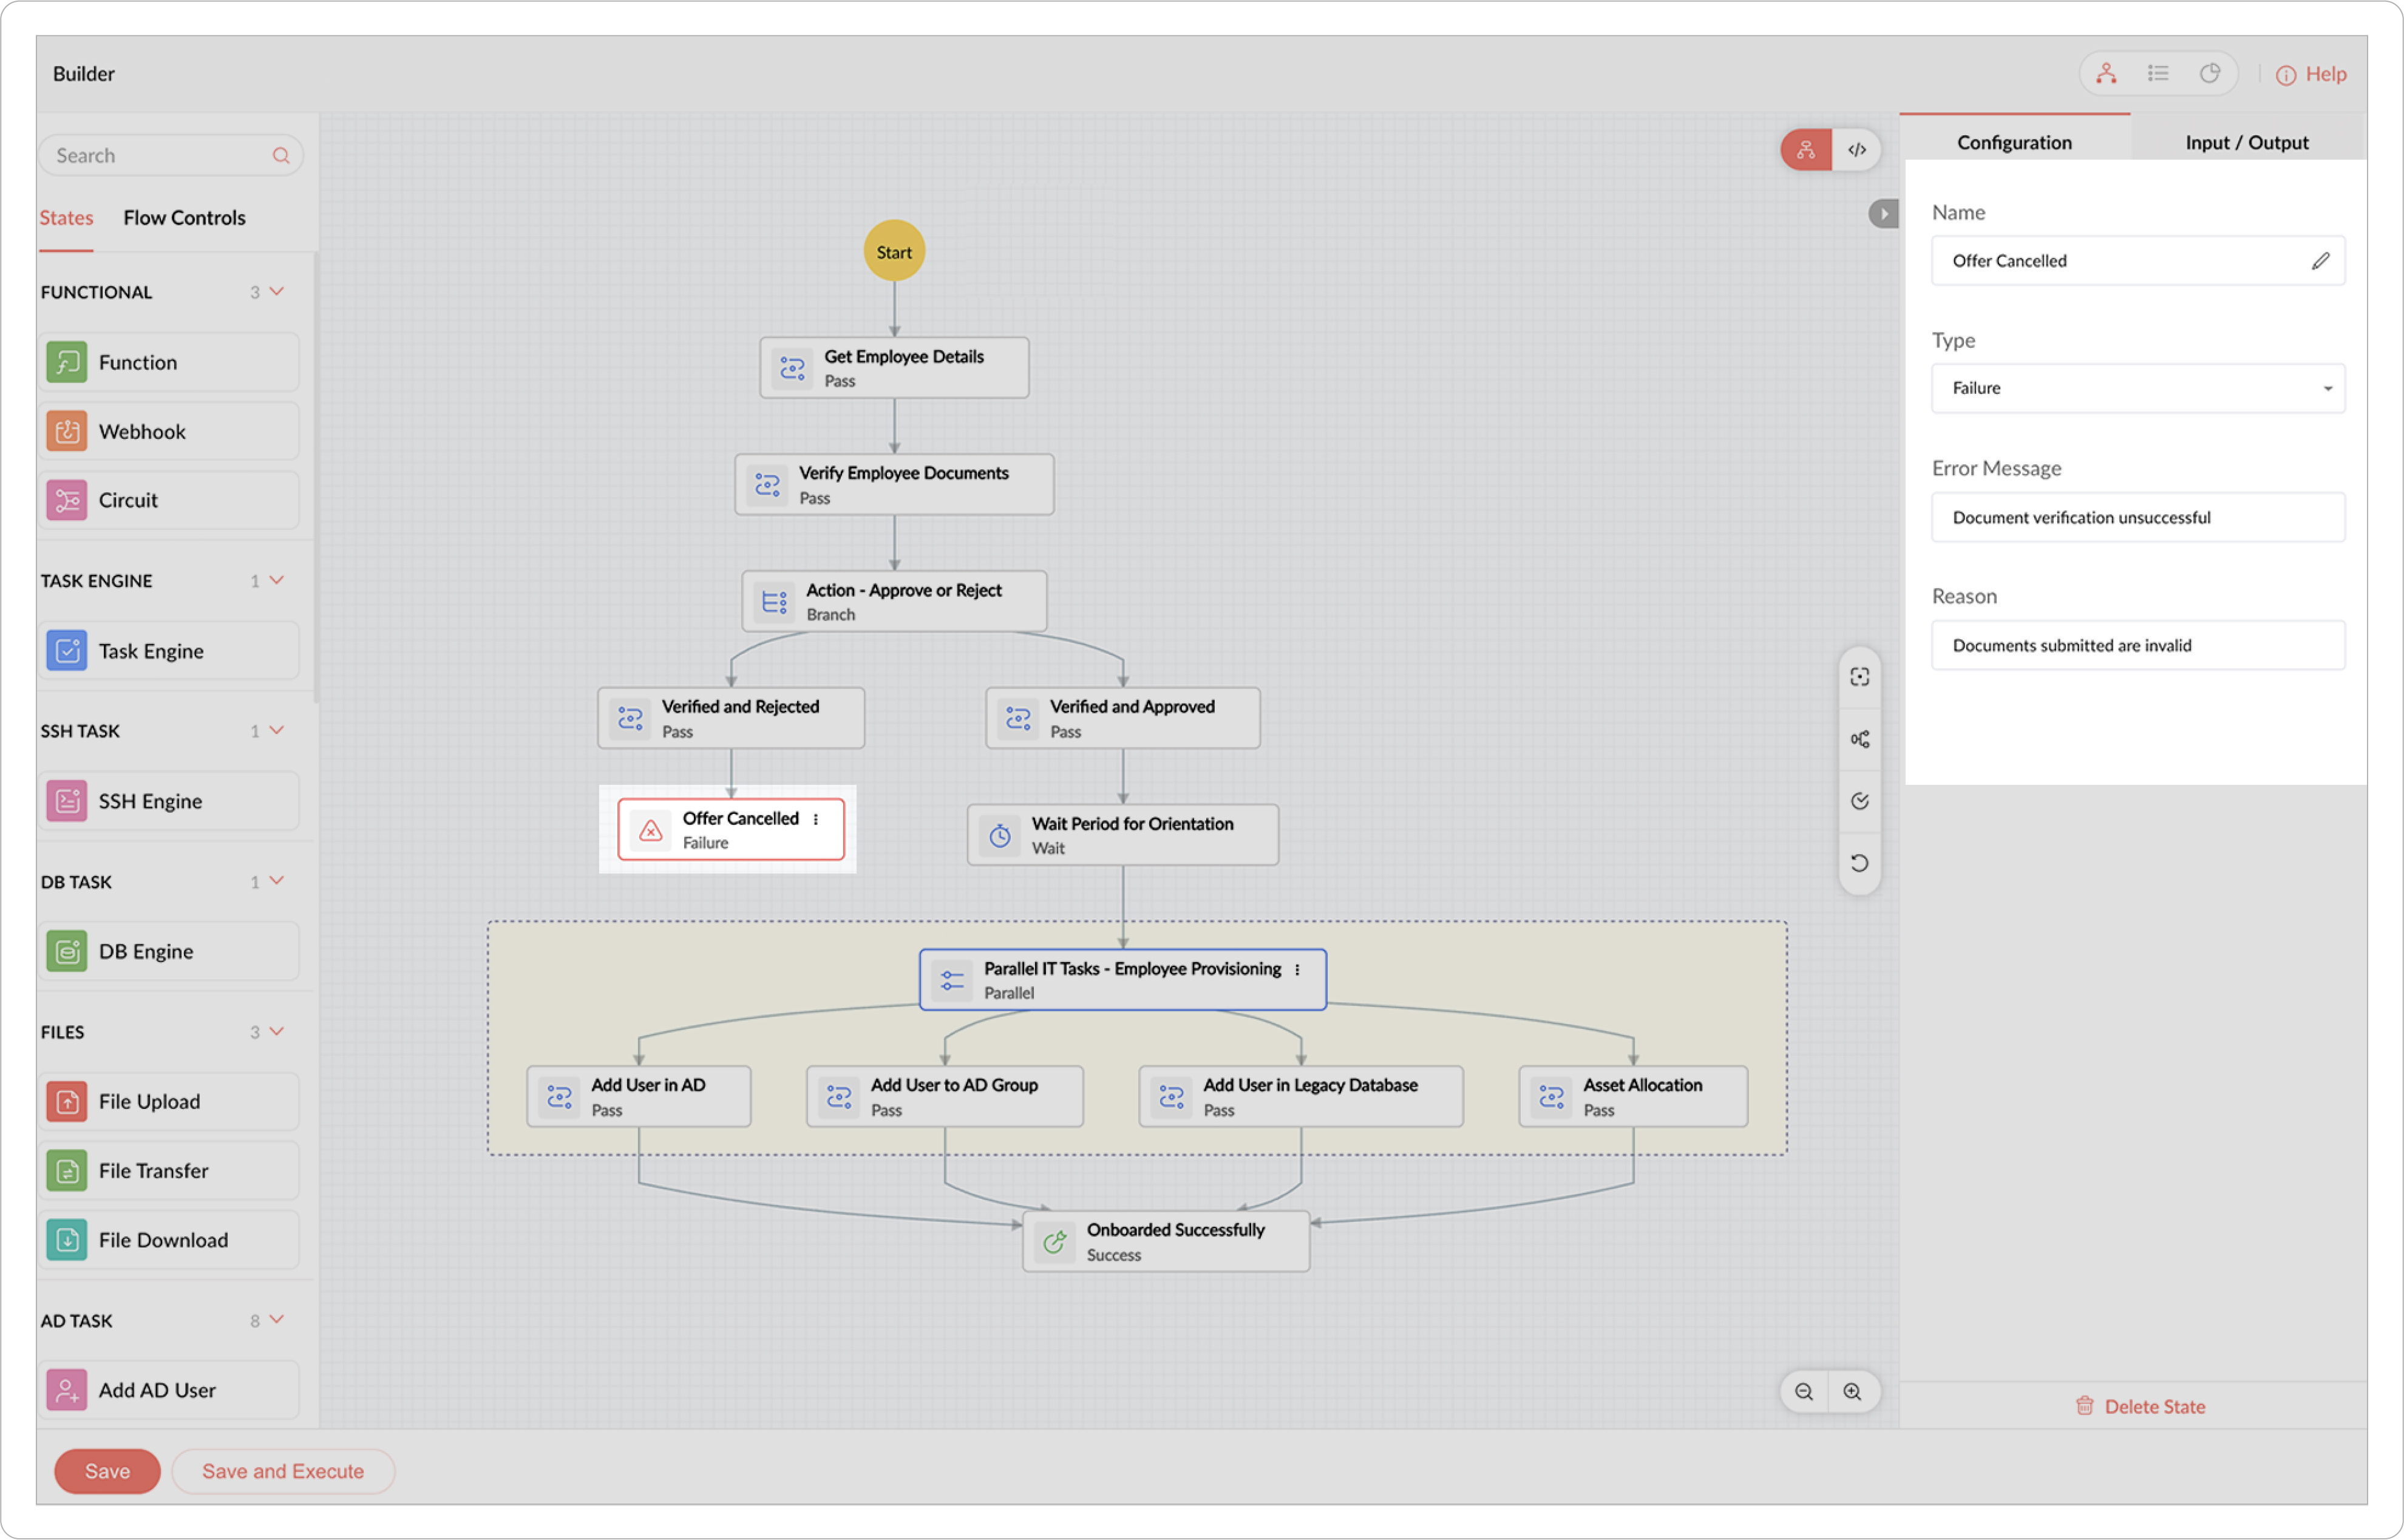Click the pencil icon to edit name
Viewport: 2404px width, 1540px height.
[x=2320, y=261]
